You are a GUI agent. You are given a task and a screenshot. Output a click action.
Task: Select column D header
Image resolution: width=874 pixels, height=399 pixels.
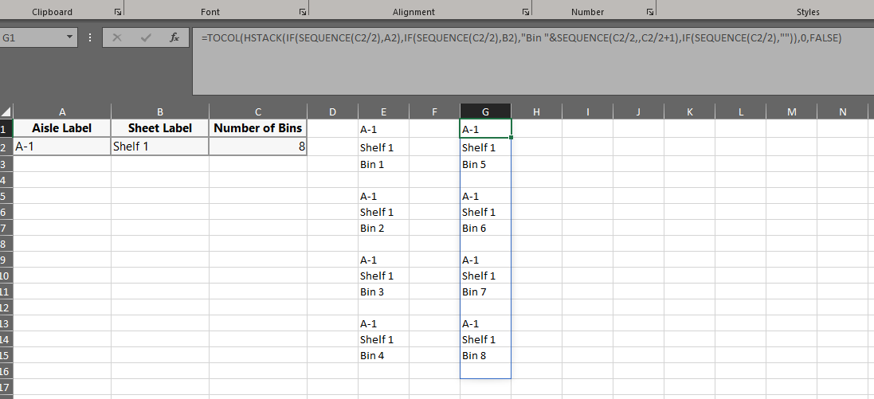pyautogui.click(x=333, y=111)
